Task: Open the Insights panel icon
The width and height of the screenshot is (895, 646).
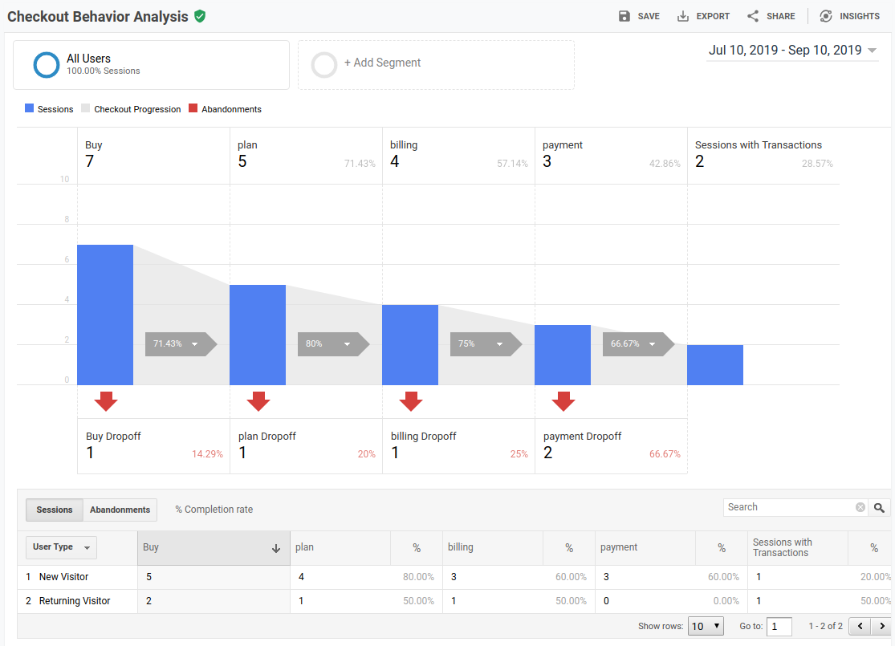Action: click(826, 16)
